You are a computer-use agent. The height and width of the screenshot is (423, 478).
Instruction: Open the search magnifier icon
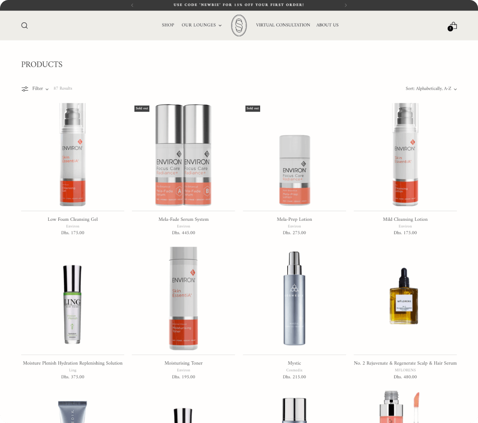pyautogui.click(x=25, y=25)
